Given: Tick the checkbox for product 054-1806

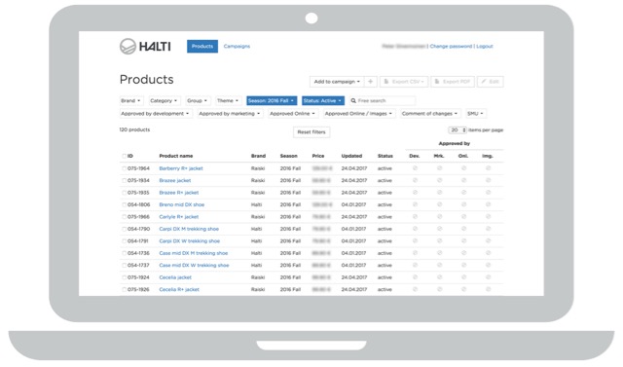Looking at the screenshot, I should [x=124, y=204].
